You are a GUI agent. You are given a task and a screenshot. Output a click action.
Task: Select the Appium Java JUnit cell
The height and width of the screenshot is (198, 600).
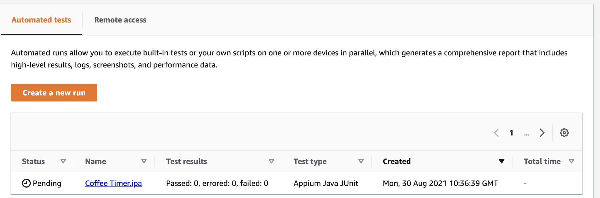(326, 183)
